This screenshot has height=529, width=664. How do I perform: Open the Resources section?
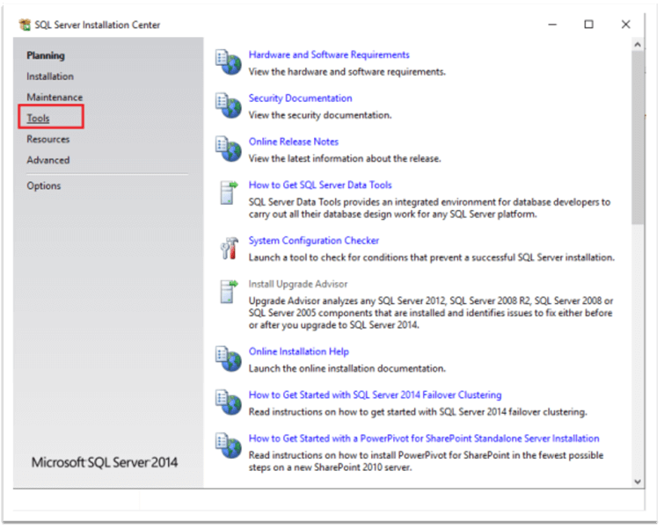coord(47,139)
